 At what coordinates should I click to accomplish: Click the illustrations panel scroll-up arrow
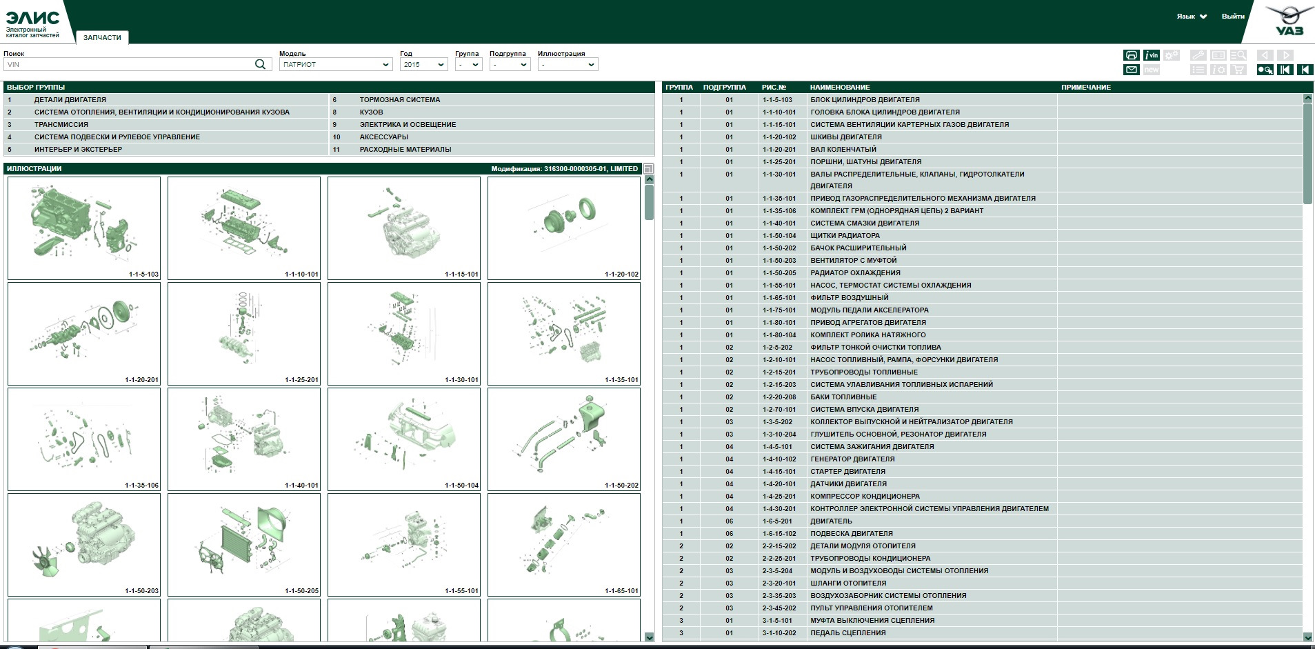tap(649, 179)
